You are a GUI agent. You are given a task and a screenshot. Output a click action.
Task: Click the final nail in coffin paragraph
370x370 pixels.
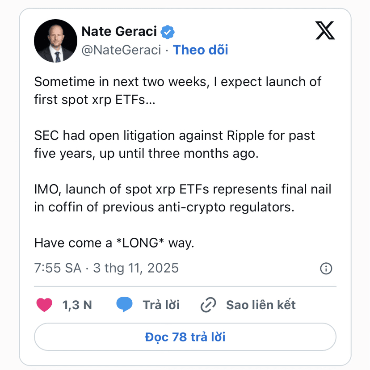[x=182, y=198]
